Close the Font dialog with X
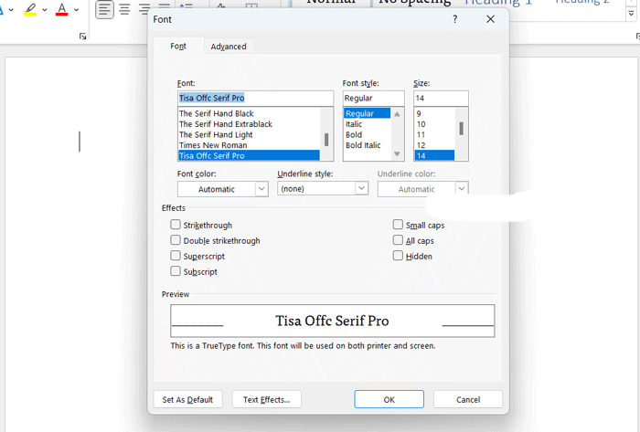 click(x=491, y=18)
